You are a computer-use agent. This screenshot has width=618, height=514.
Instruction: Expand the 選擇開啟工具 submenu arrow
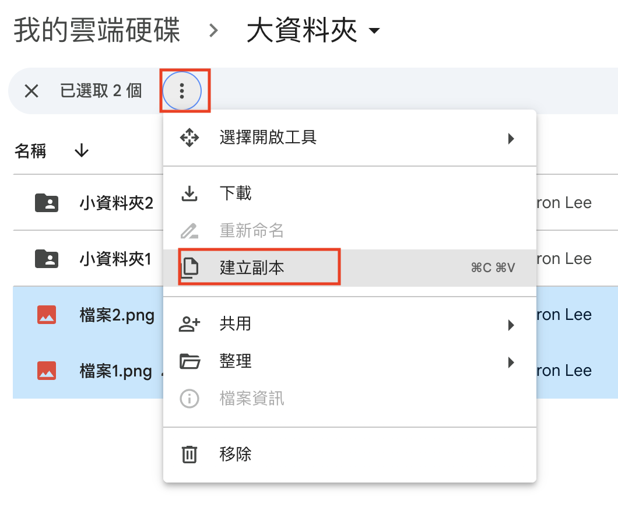coord(511,139)
